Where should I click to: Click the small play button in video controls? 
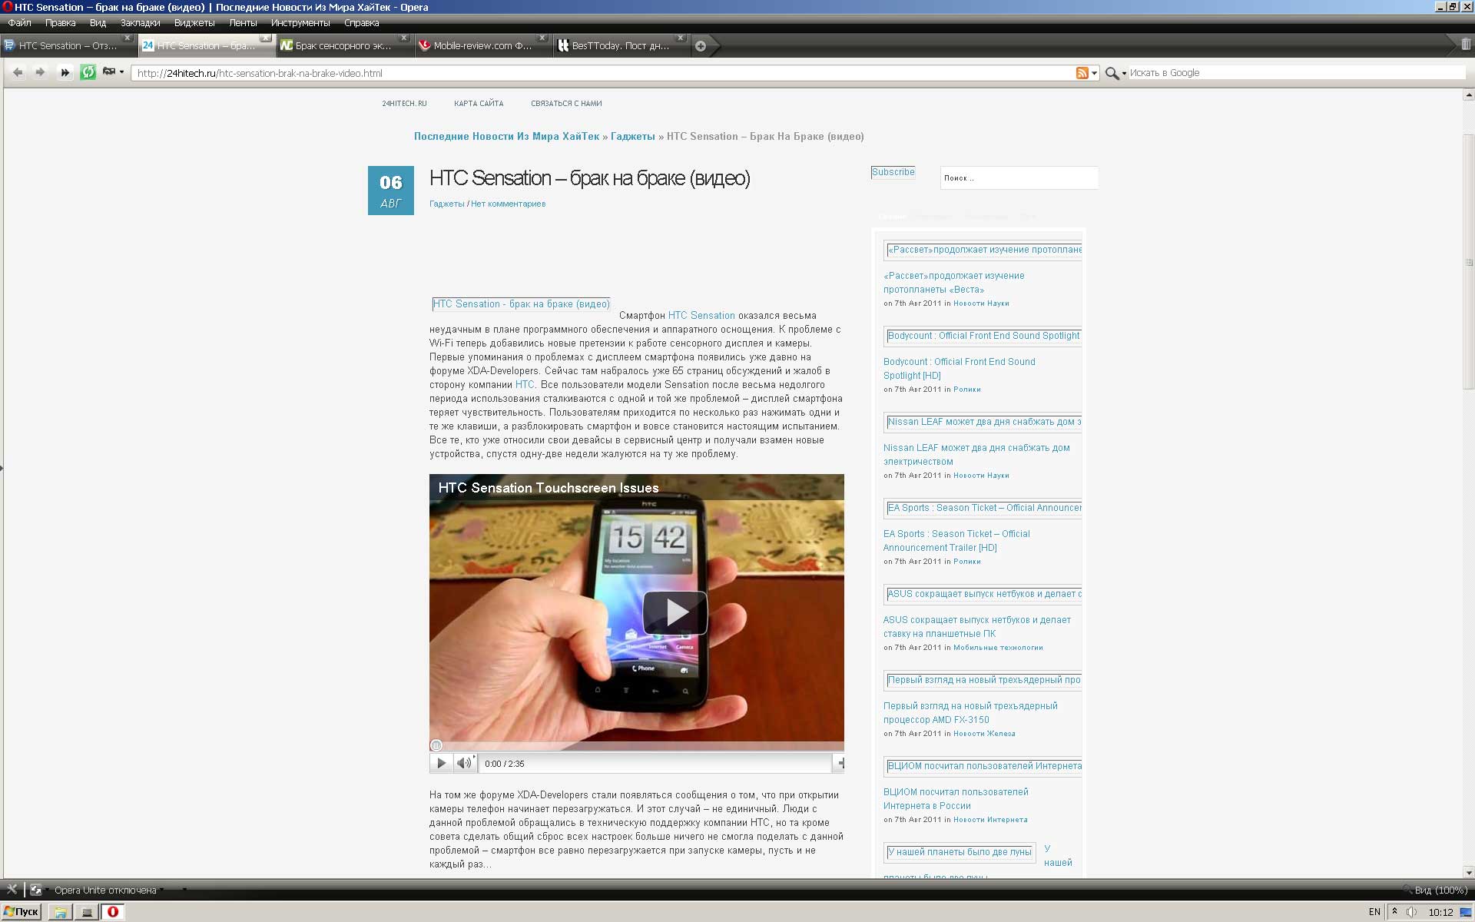click(x=441, y=763)
